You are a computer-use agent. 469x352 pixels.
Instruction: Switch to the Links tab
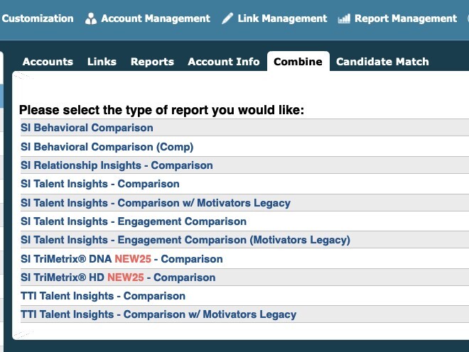(x=102, y=62)
